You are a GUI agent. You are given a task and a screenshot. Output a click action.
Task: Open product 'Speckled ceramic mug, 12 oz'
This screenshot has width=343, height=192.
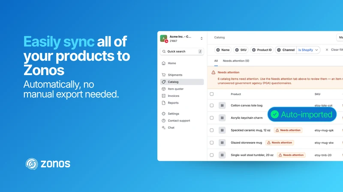(x=250, y=130)
